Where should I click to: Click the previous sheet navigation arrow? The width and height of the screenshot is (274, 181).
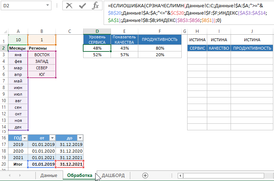click(9, 176)
